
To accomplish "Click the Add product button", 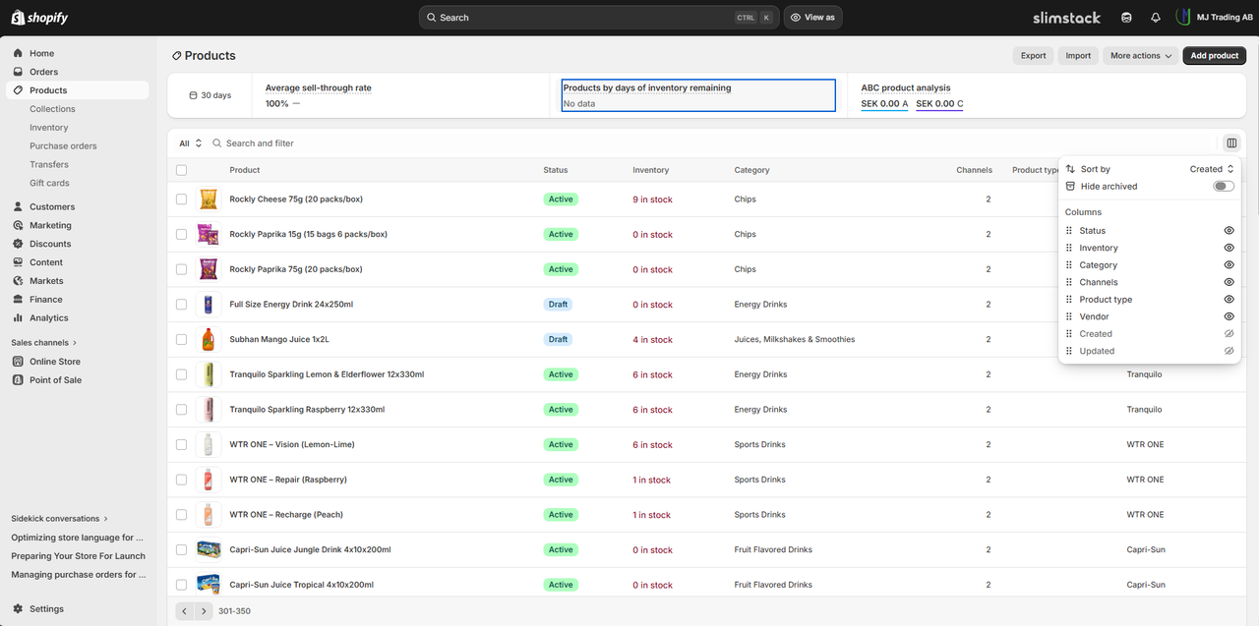I will click(x=1215, y=56).
